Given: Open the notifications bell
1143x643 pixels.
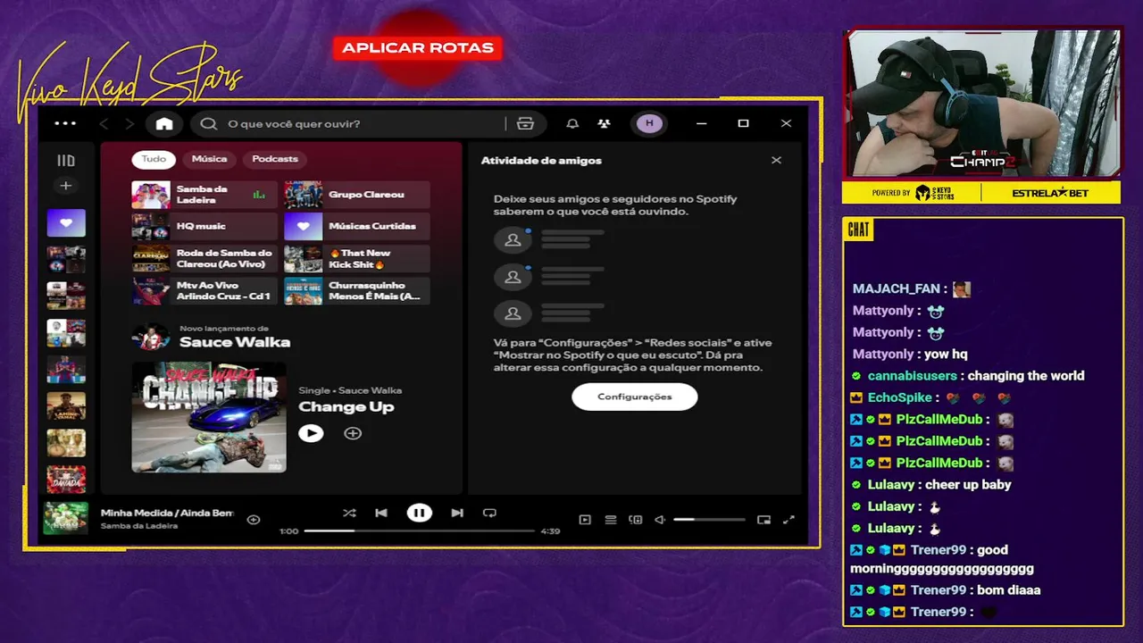Looking at the screenshot, I should click(x=572, y=124).
